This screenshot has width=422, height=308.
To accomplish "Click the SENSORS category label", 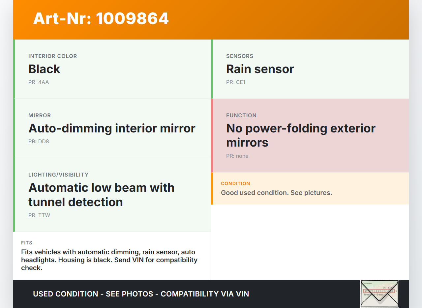I will click(240, 56).
